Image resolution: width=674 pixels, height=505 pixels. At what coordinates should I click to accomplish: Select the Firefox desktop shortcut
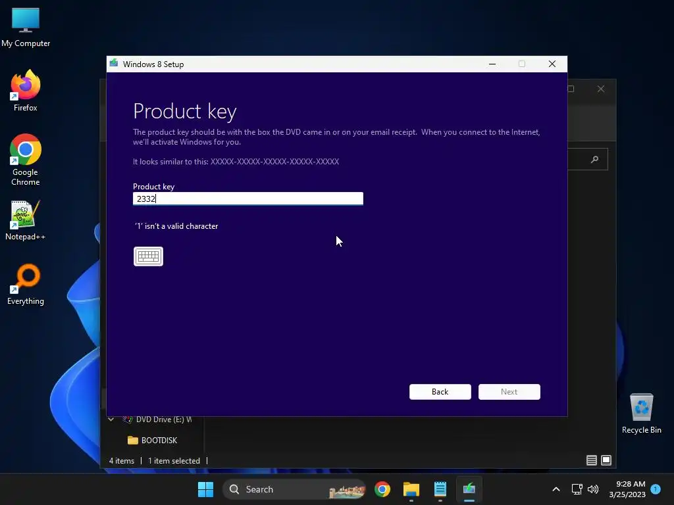(26, 91)
